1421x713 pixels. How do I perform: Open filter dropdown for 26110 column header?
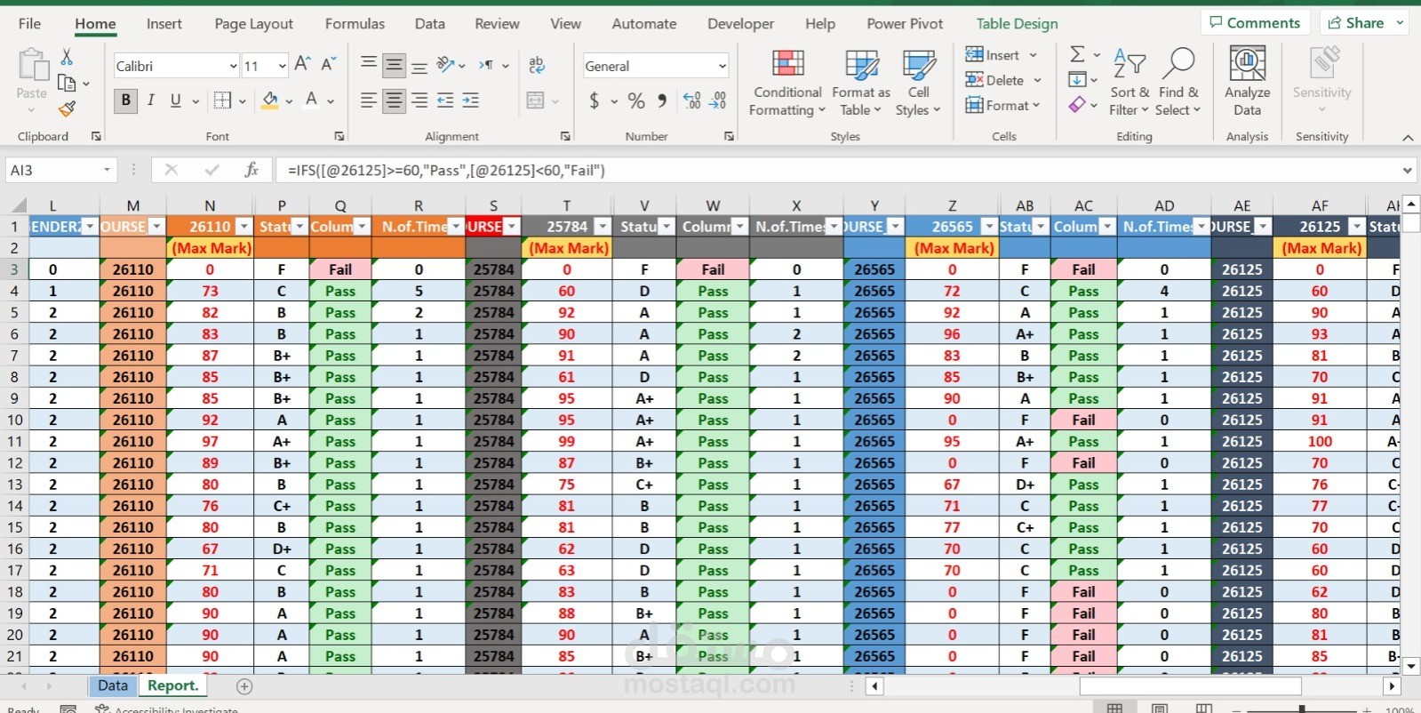(x=243, y=227)
